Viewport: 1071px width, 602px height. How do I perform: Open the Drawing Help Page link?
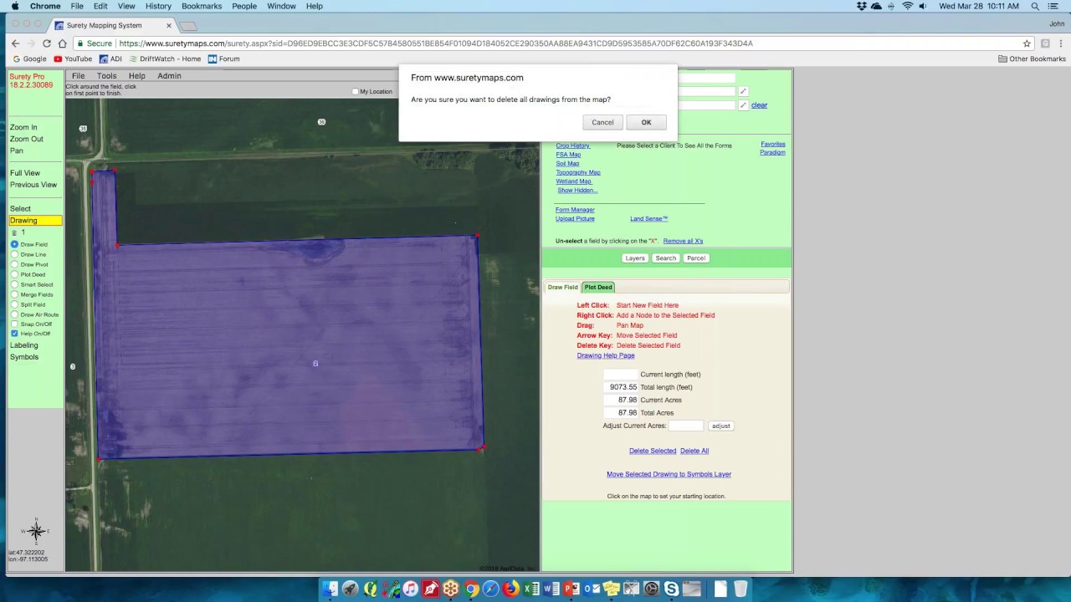(x=606, y=355)
